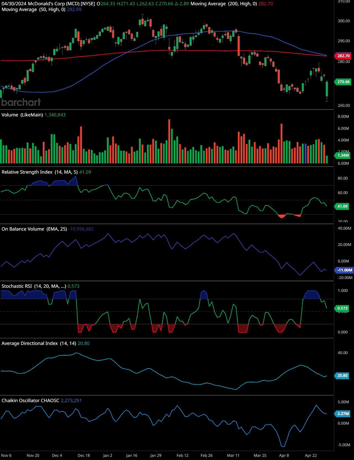
Task: Click the Jan 2 date label
Action: point(108,455)
